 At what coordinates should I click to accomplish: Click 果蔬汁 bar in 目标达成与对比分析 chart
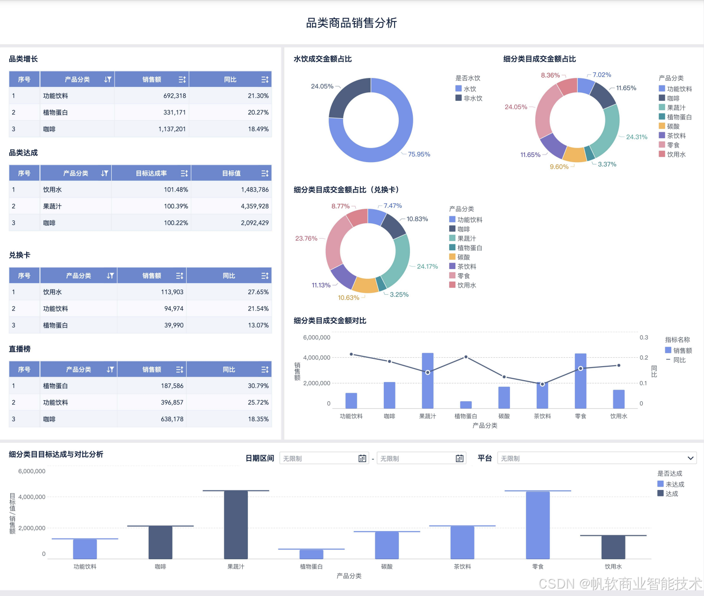point(236,525)
